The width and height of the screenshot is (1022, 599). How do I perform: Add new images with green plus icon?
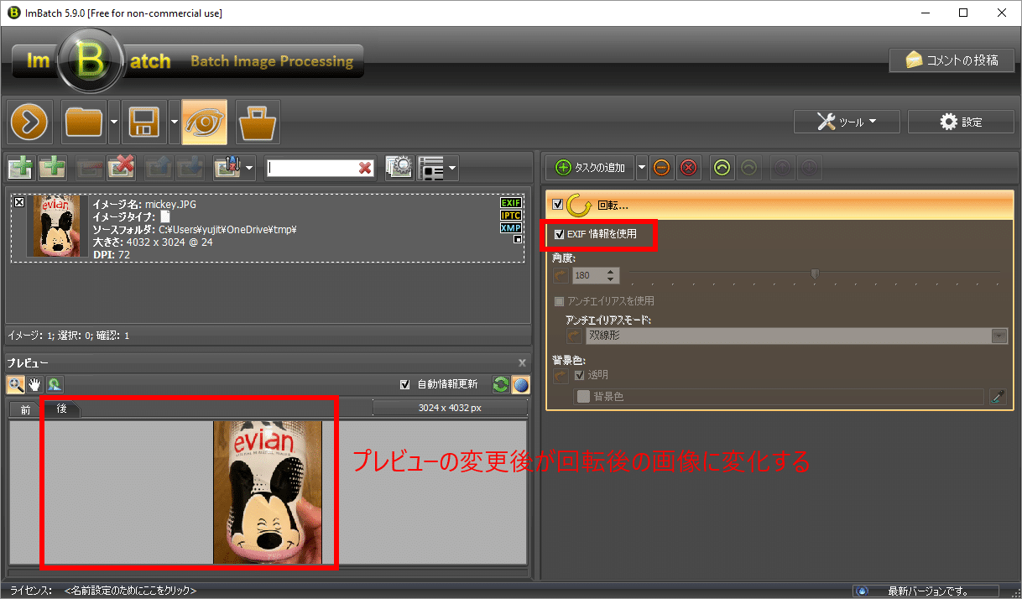coord(19,167)
